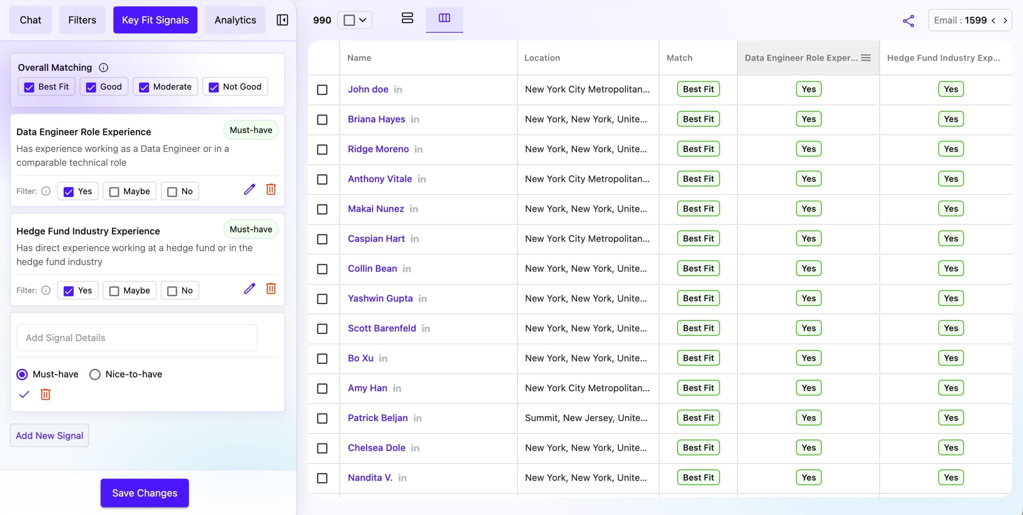The image size is (1023, 515).
Task: Focus the Add Signal Details field
Action: pos(137,338)
